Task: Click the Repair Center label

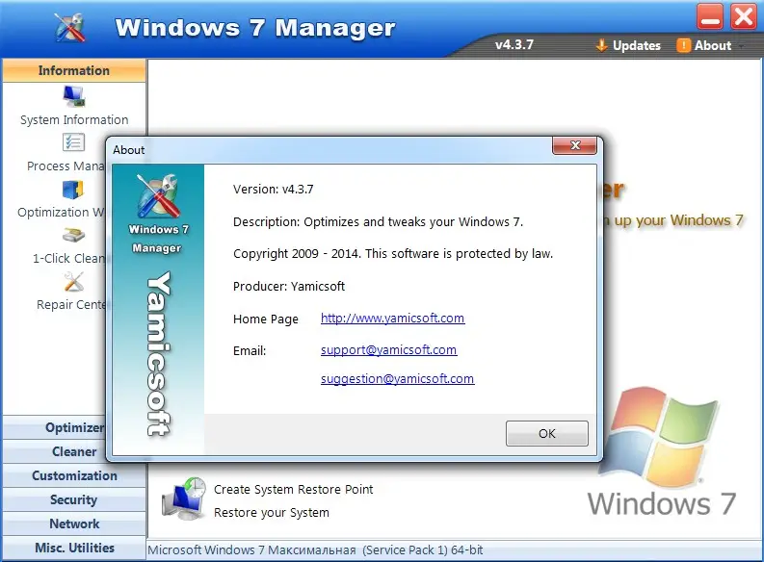Action: click(x=71, y=305)
